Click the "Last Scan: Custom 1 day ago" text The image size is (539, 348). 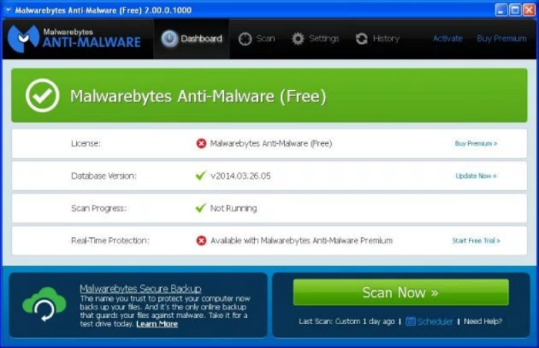(346, 321)
